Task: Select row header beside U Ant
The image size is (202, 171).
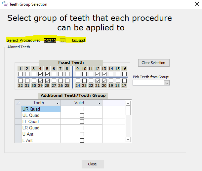Action: [x=18, y=134]
